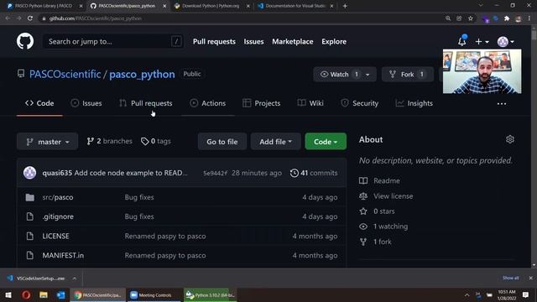
Task: Open the plus create-new menu
Action: click(x=482, y=41)
